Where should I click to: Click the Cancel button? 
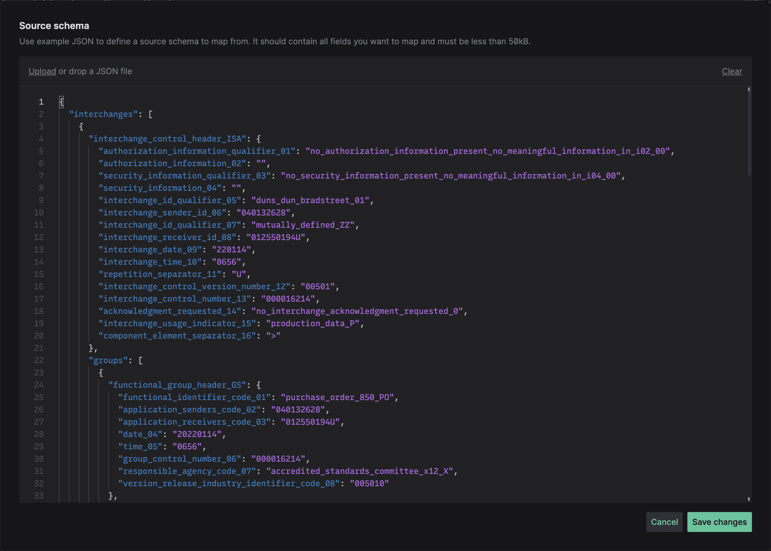[664, 522]
